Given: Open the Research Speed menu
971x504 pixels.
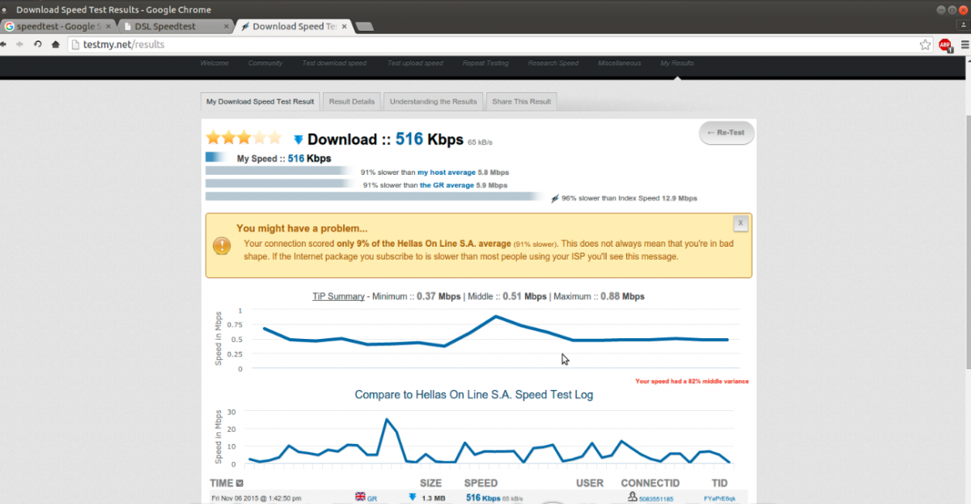Looking at the screenshot, I should [x=553, y=63].
